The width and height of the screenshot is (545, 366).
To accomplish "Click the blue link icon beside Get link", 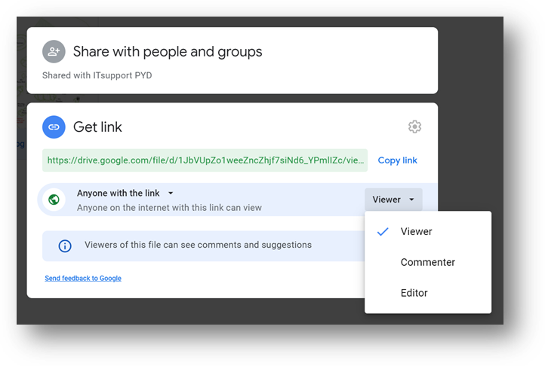I will (54, 127).
